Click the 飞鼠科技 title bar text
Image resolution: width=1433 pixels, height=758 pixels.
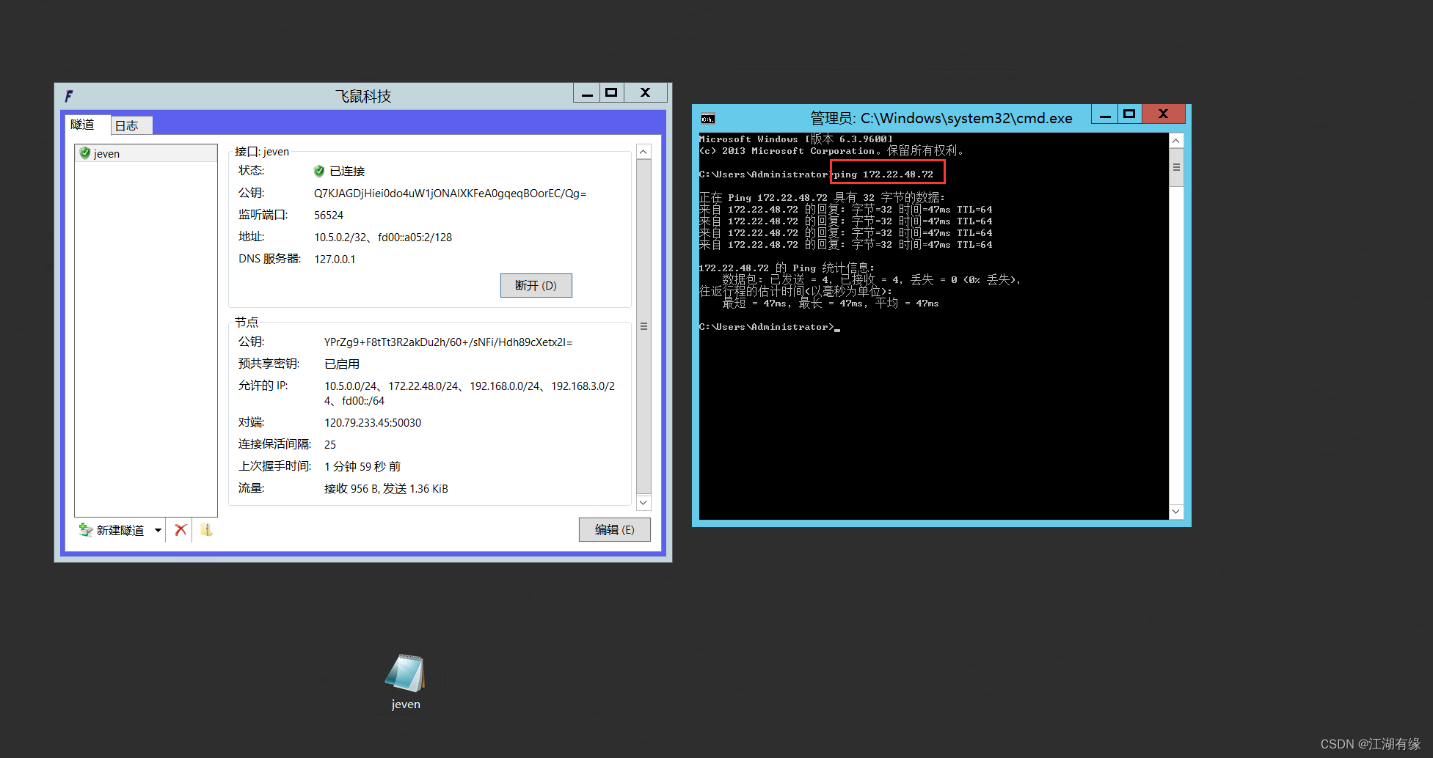tap(363, 96)
